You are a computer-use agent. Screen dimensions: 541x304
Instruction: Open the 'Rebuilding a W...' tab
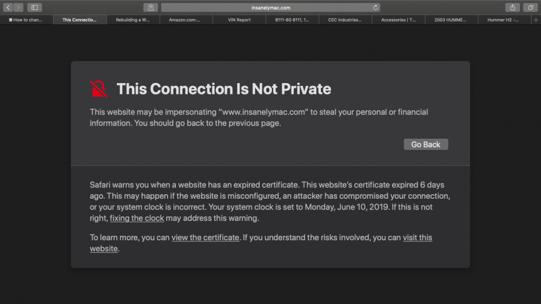[133, 20]
